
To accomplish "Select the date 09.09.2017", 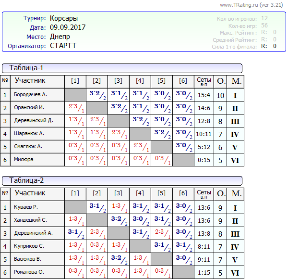I will click(x=67, y=27).
